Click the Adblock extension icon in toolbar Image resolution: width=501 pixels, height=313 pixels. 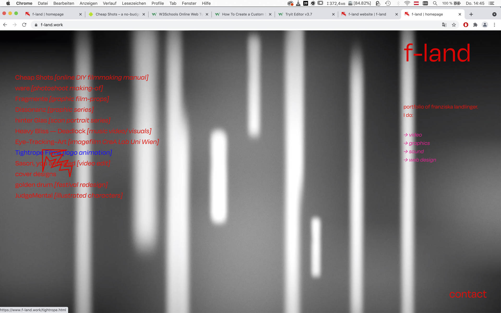point(466,25)
